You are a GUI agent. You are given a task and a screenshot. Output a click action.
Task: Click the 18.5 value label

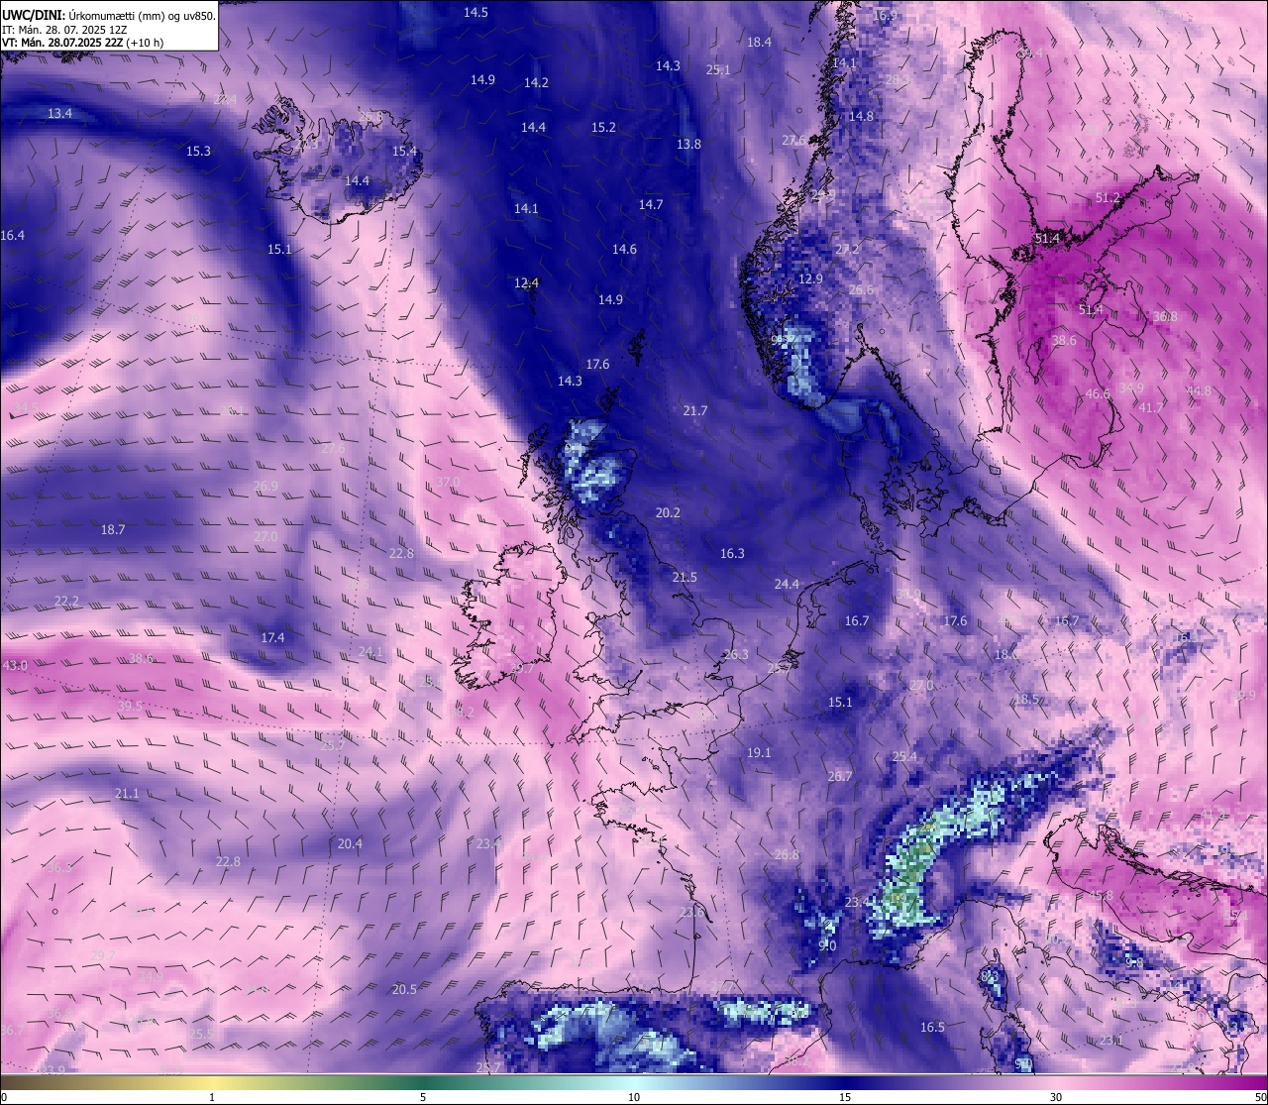1026,700
